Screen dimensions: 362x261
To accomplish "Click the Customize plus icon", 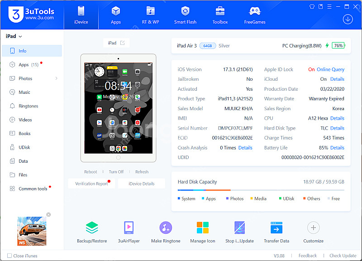I will (313, 228).
